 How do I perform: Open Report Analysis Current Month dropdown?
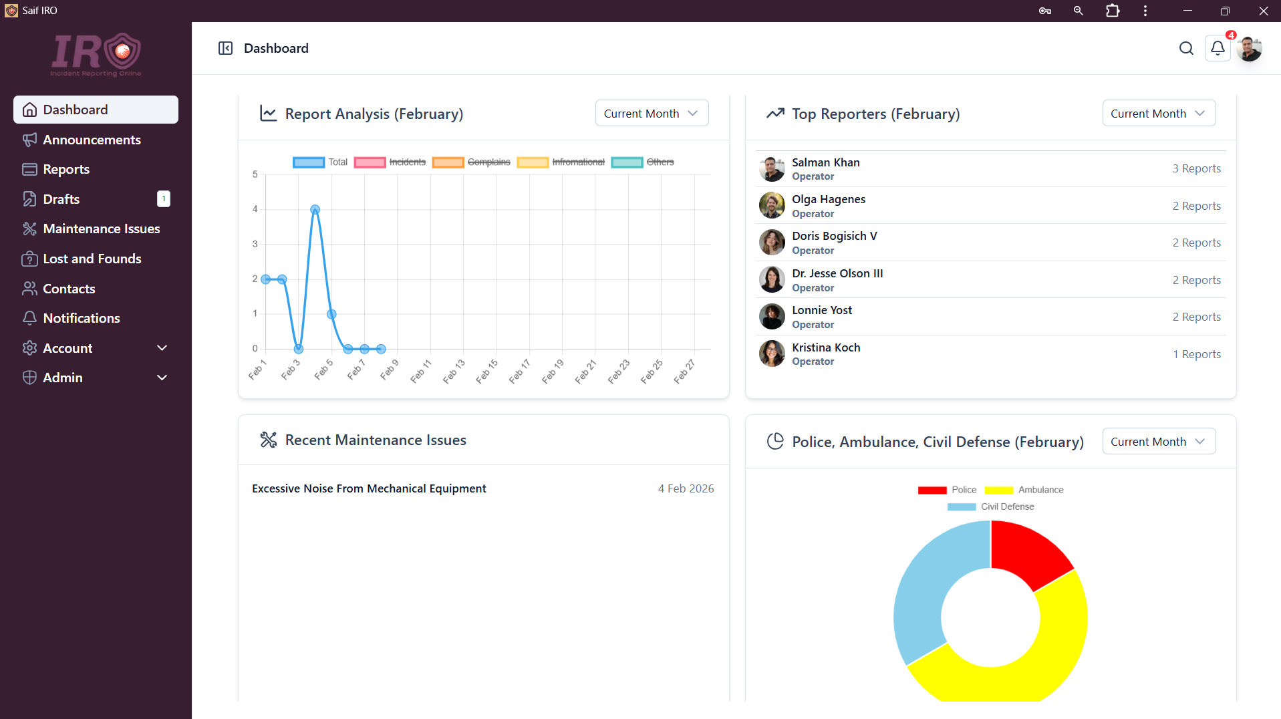pyautogui.click(x=651, y=114)
